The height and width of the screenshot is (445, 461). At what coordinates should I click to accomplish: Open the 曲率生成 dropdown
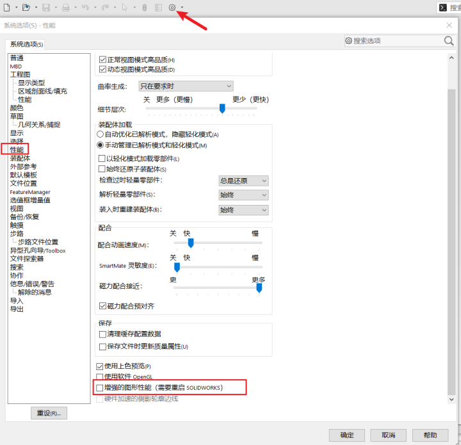tap(186, 86)
